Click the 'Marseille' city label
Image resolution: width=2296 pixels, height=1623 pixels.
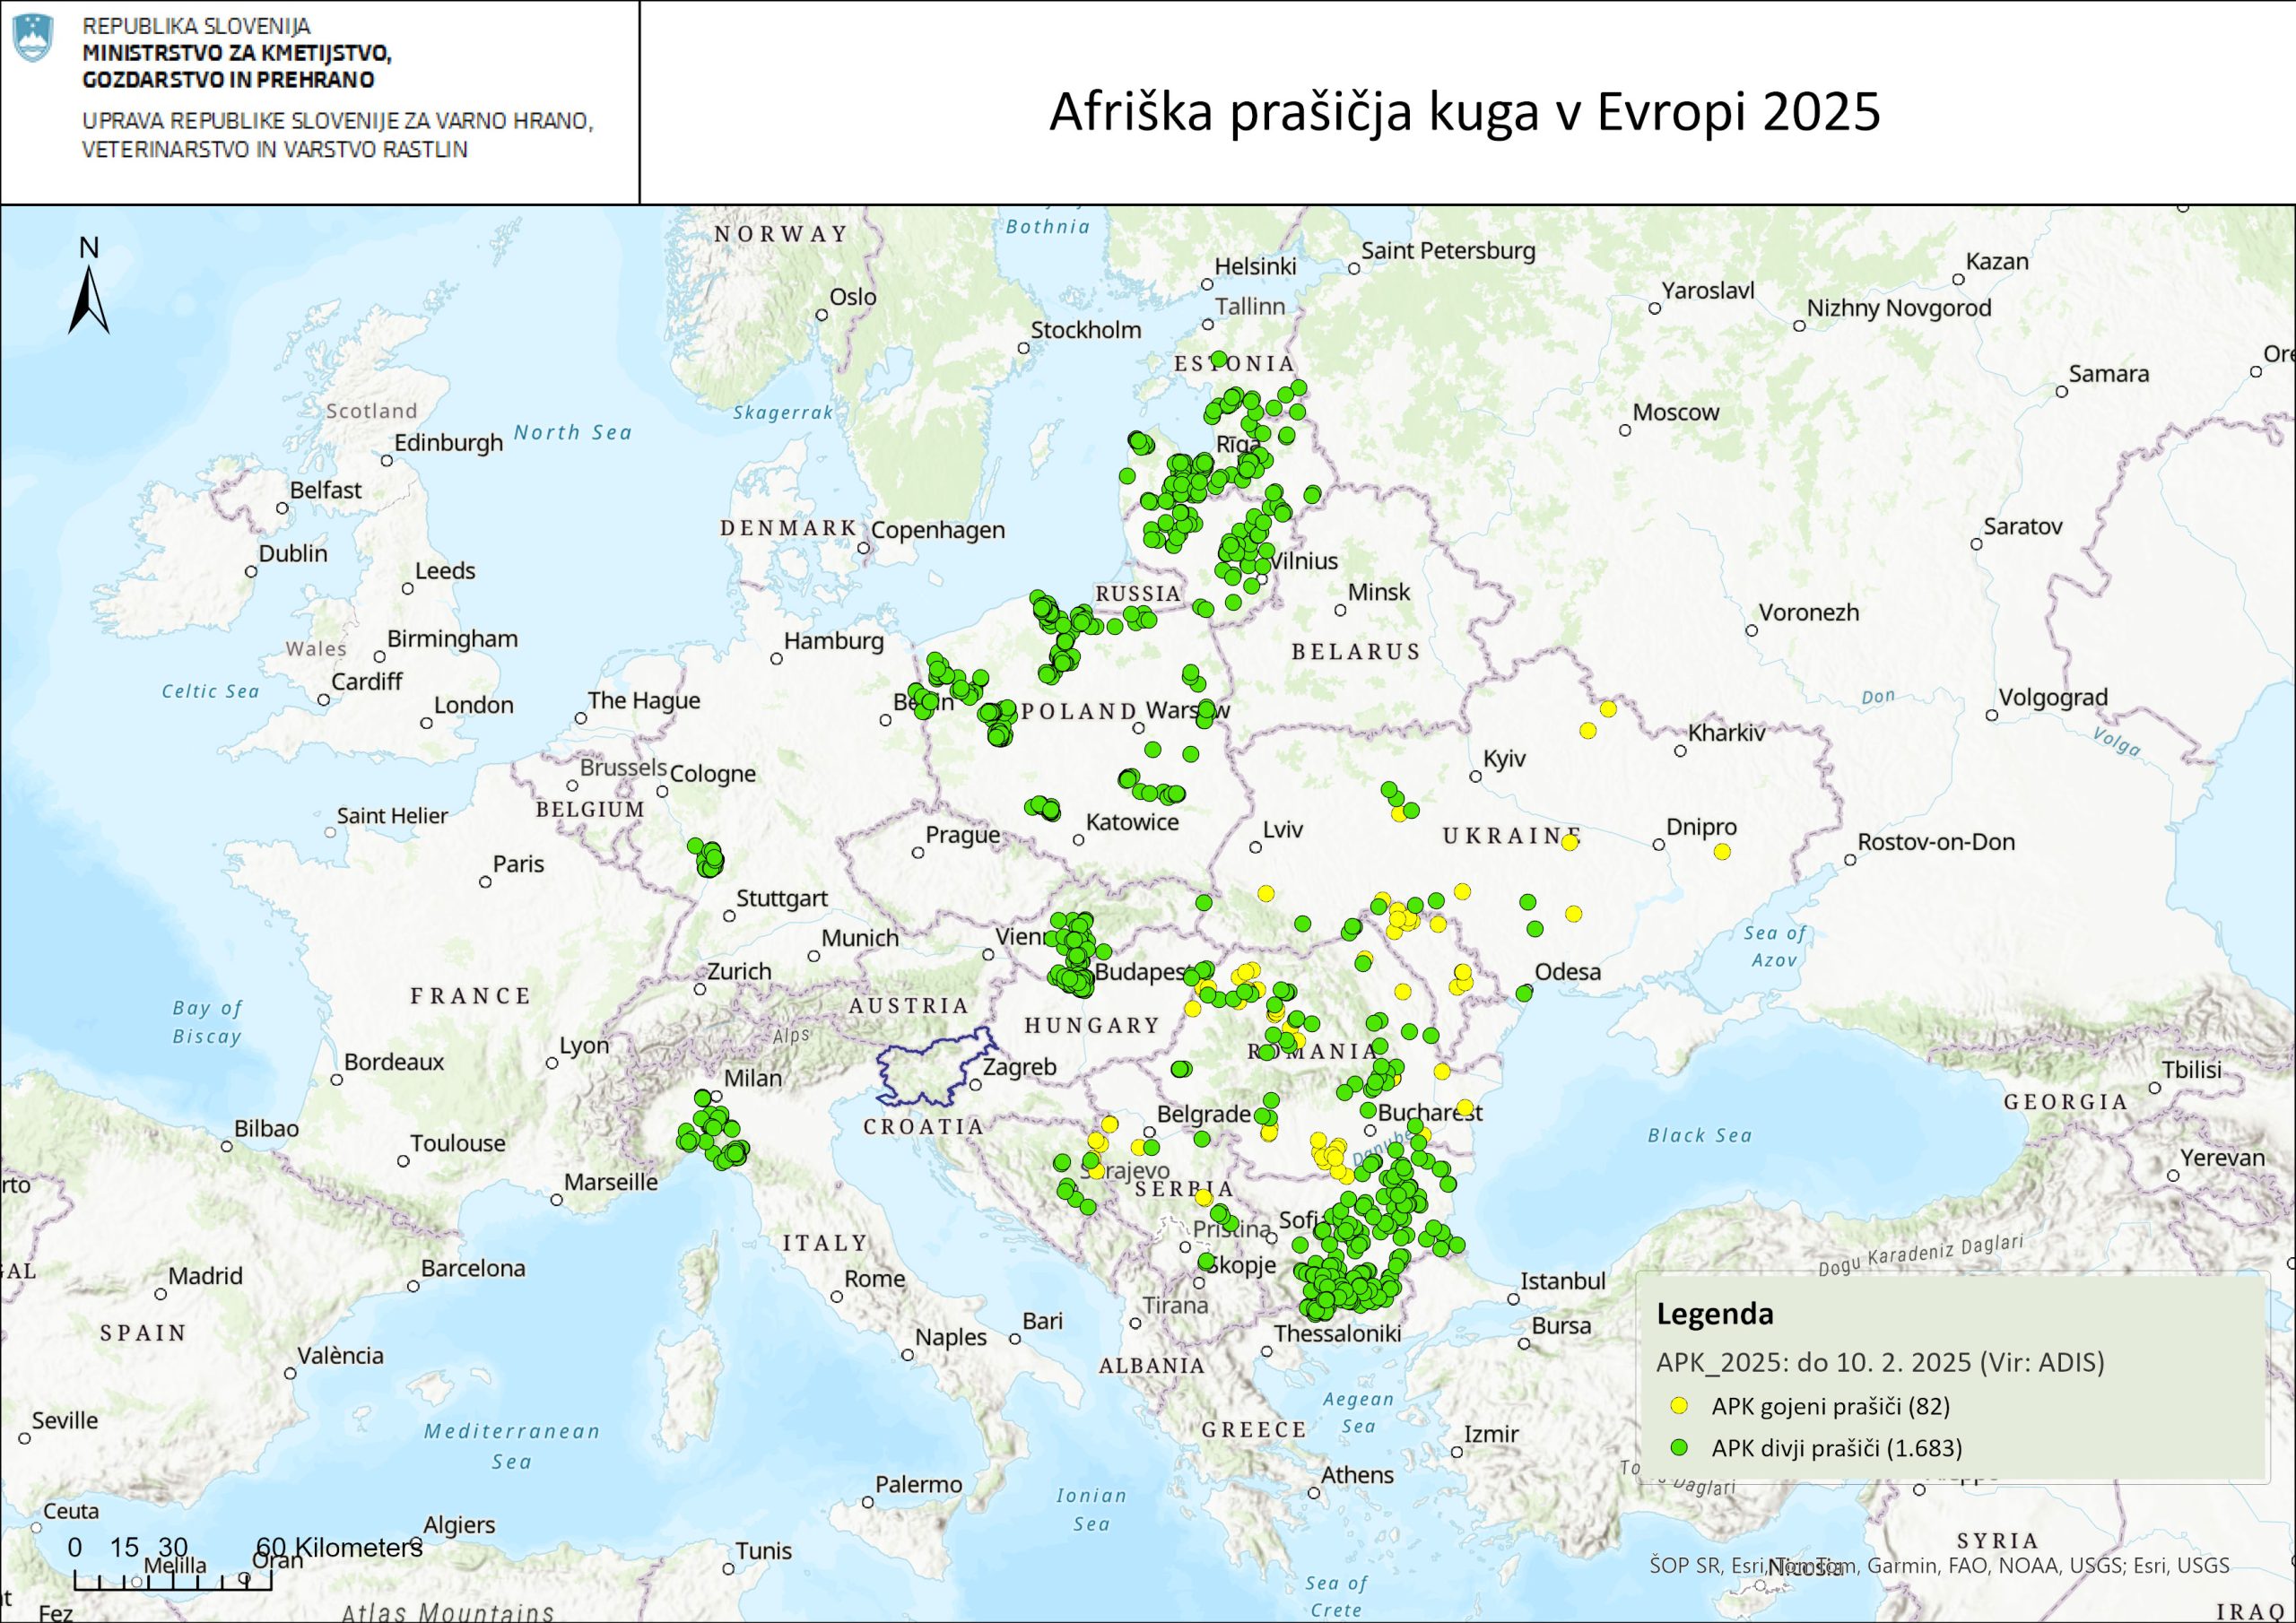(611, 1182)
